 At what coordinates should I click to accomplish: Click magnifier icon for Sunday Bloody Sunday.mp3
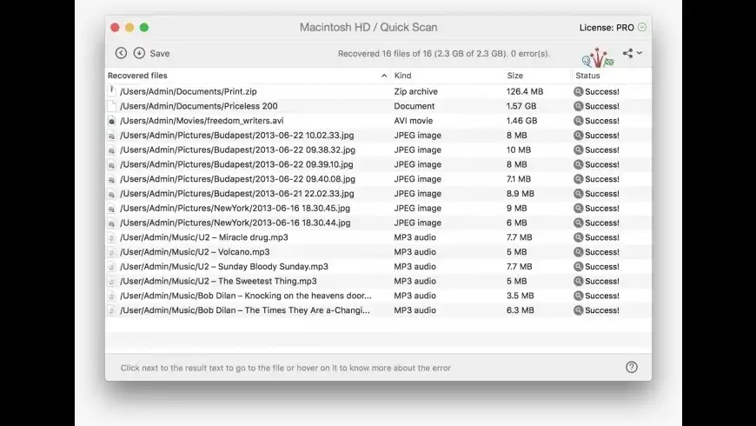point(579,266)
